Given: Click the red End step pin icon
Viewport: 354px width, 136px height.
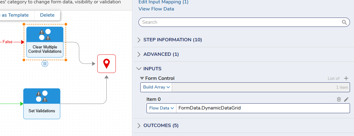Looking at the screenshot, I should 107,64.
